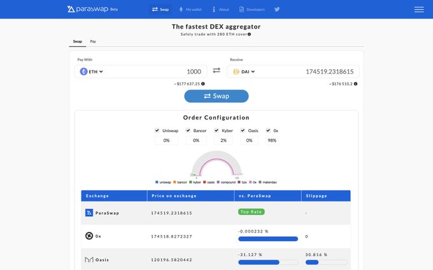Expand the ETH token dropdown

96,72
